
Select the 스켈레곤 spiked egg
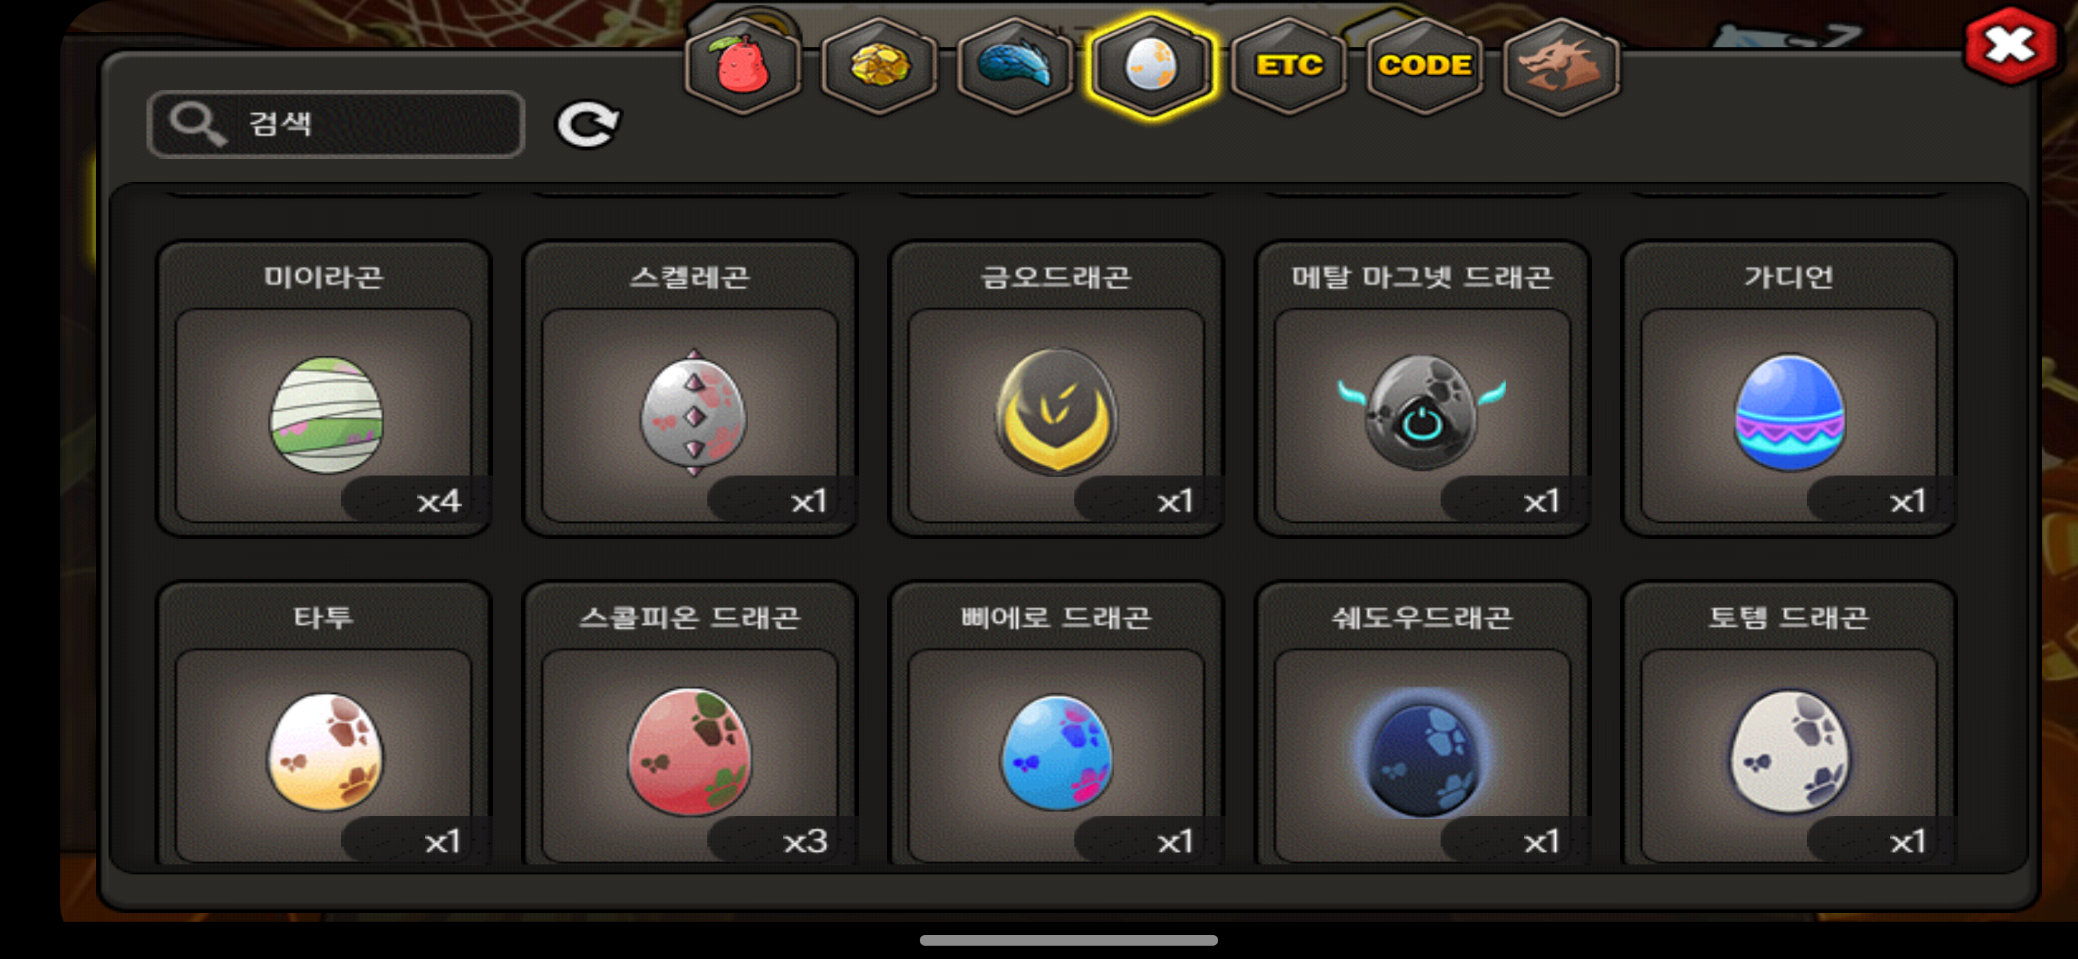coord(690,390)
